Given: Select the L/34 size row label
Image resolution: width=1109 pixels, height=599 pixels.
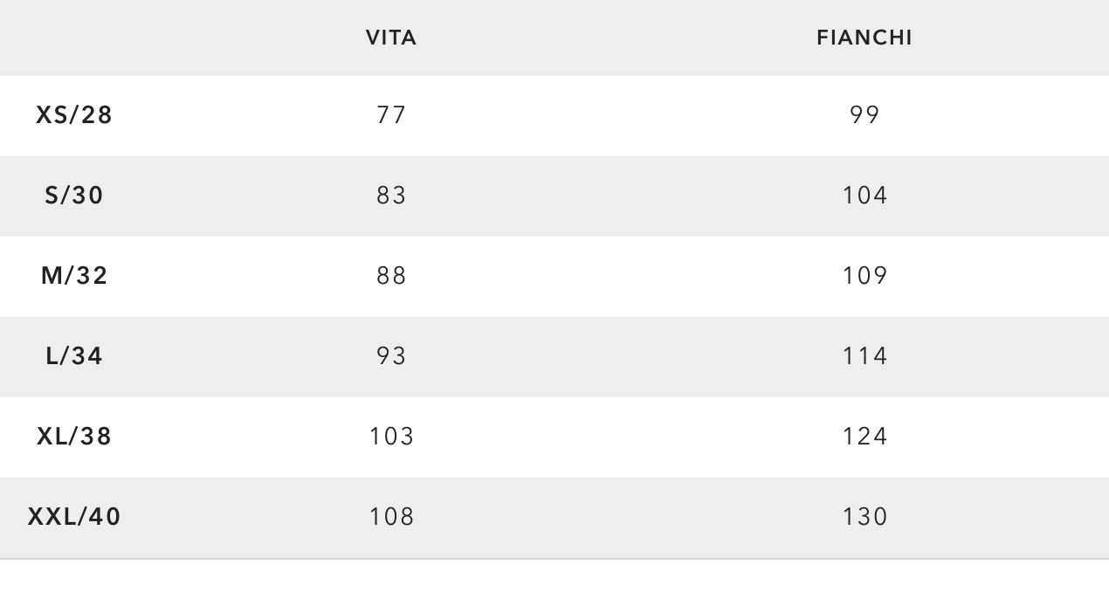Looking at the screenshot, I should pyautogui.click(x=74, y=356).
